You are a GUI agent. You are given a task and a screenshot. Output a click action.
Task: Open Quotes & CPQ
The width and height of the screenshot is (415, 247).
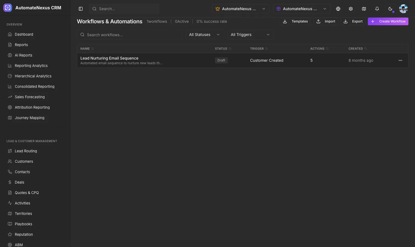pos(35,193)
